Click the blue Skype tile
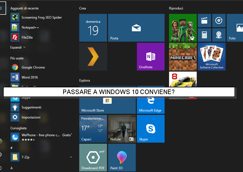 tap(150, 129)
